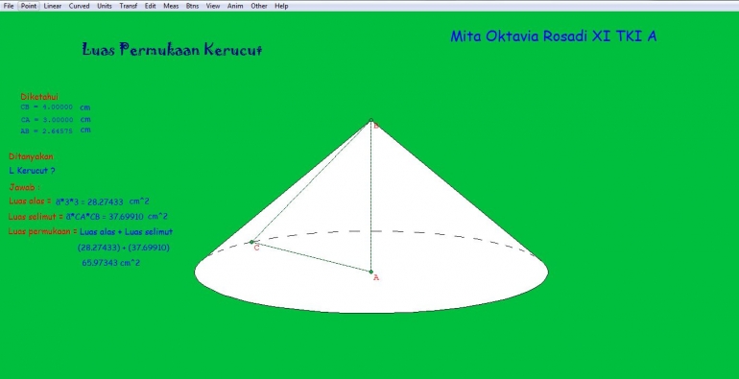Open the File menu

pos(9,6)
